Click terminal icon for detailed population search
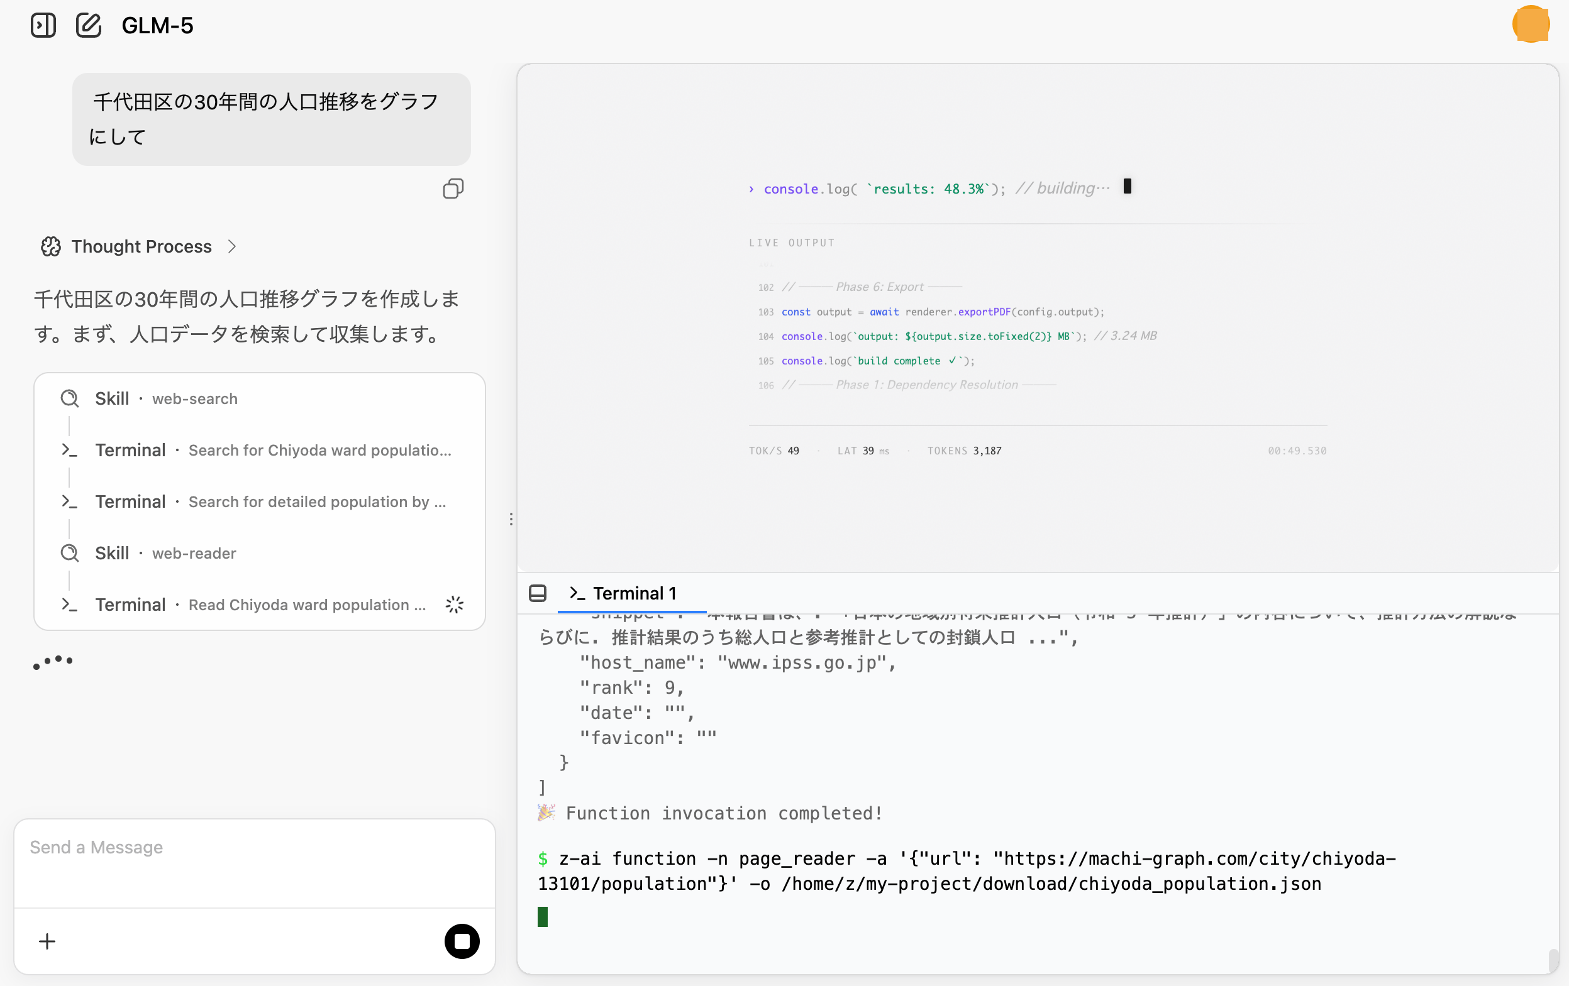The width and height of the screenshot is (1569, 986). click(x=70, y=501)
